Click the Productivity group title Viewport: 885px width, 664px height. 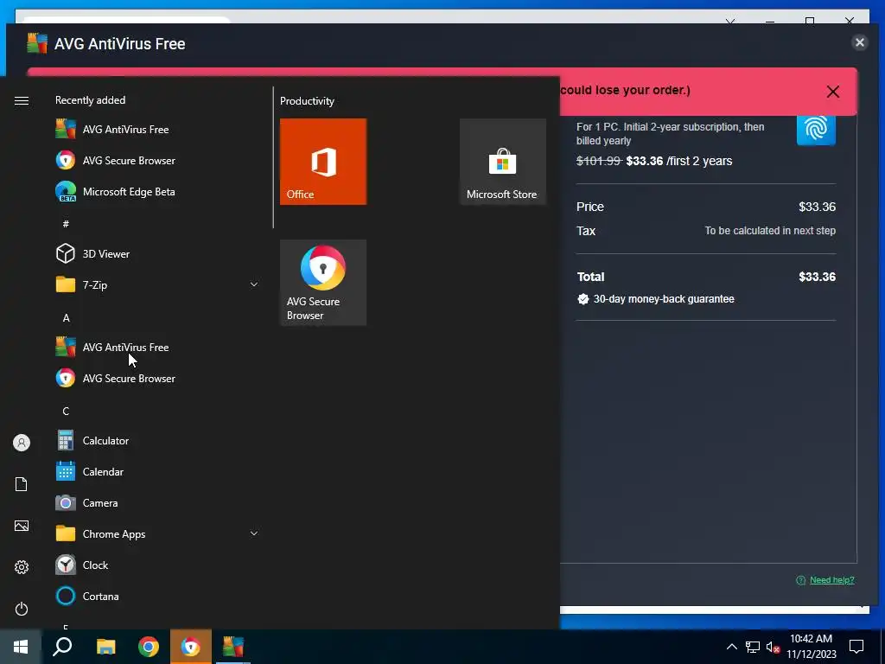click(x=307, y=101)
